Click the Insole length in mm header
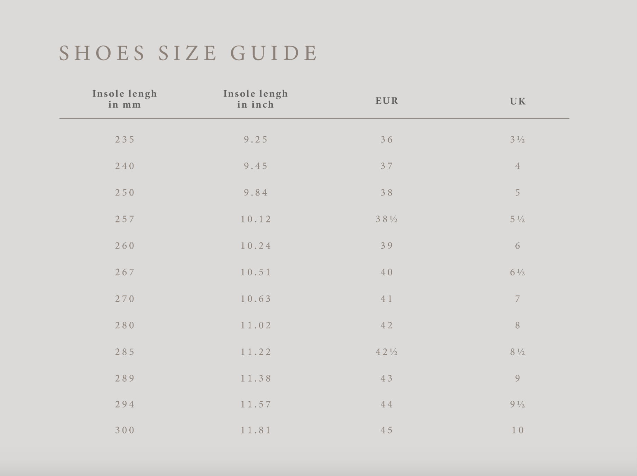This screenshot has width=637, height=476. pyautogui.click(x=124, y=99)
